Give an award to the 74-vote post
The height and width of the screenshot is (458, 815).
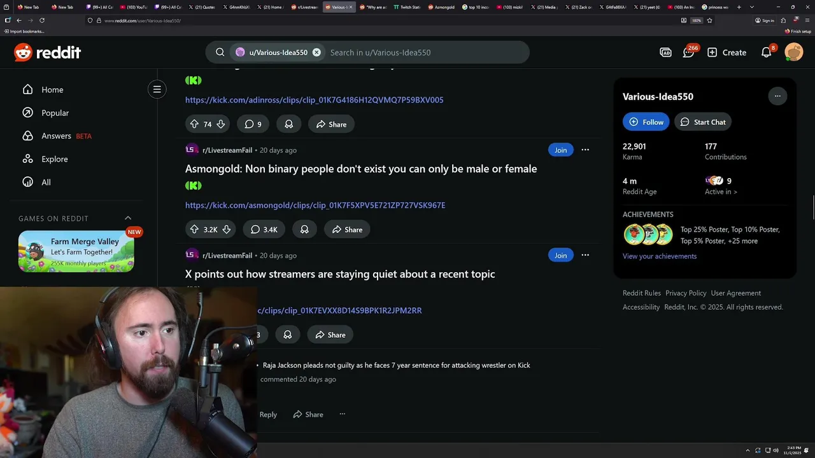(x=289, y=124)
